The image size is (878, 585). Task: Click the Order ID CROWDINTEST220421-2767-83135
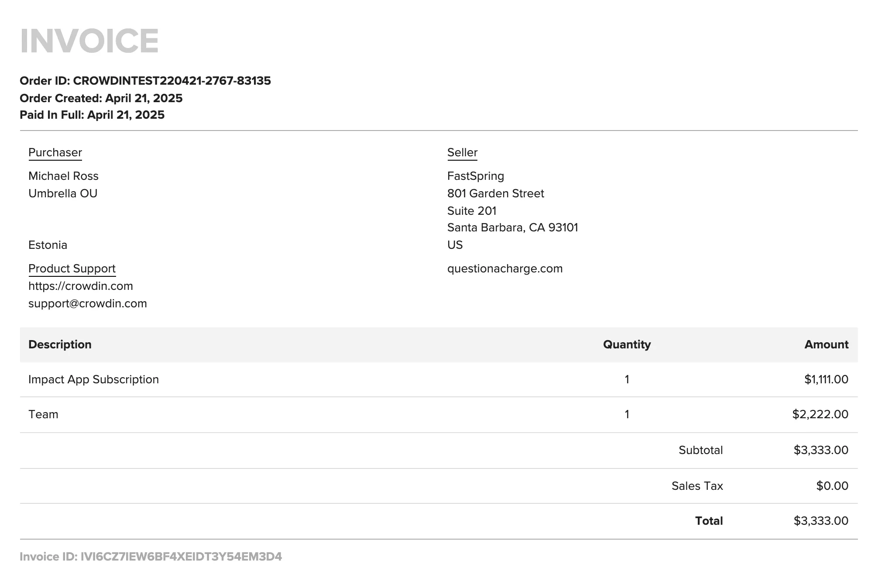pyautogui.click(x=145, y=81)
